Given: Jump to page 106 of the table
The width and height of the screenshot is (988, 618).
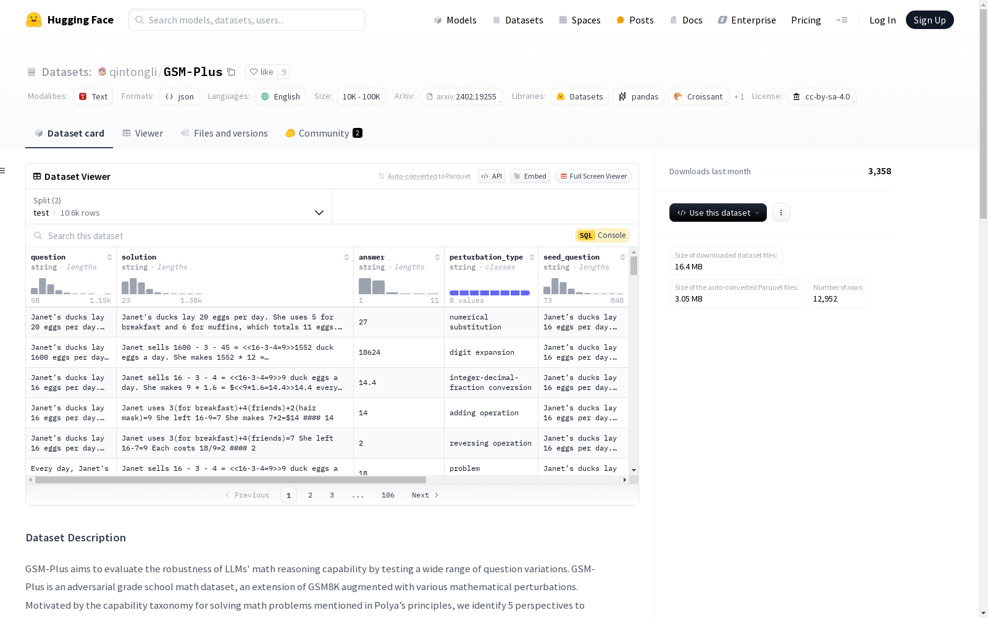Looking at the screenshot, I should (388, 495).
